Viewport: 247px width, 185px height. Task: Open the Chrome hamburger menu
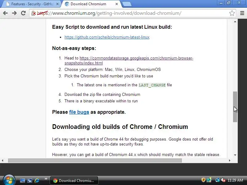pos(242,13)
